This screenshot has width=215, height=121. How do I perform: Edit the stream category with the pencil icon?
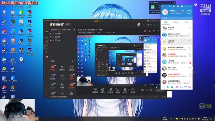(x=94, y=33)
